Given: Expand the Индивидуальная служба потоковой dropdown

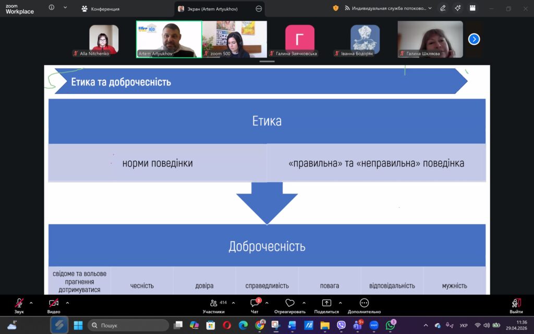Looking at the screenshot, I should pos(430,8).
